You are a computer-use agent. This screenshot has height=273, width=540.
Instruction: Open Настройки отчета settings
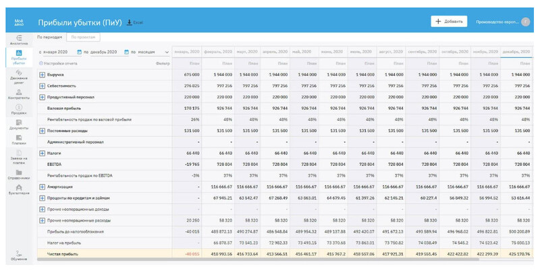(x=58, y=63)
